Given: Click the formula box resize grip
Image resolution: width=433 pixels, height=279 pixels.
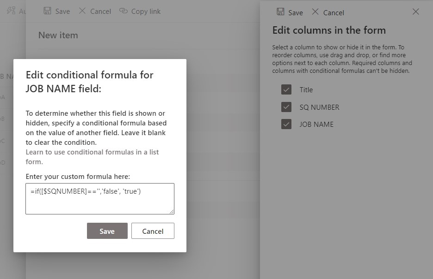Looking at the screenshot, I should (172, 212).
